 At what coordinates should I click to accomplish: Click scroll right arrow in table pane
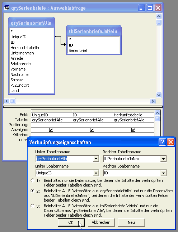[153, 101]
